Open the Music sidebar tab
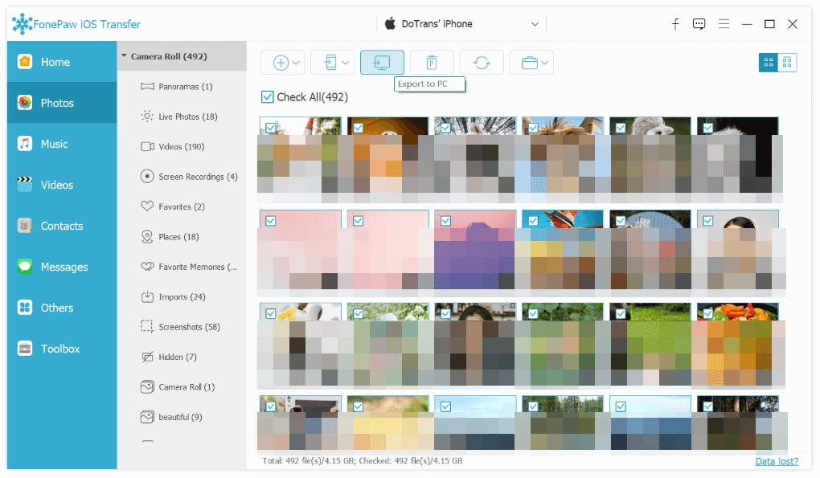The width and height of the screenshot is (820, 478). (x=62, y=144)
